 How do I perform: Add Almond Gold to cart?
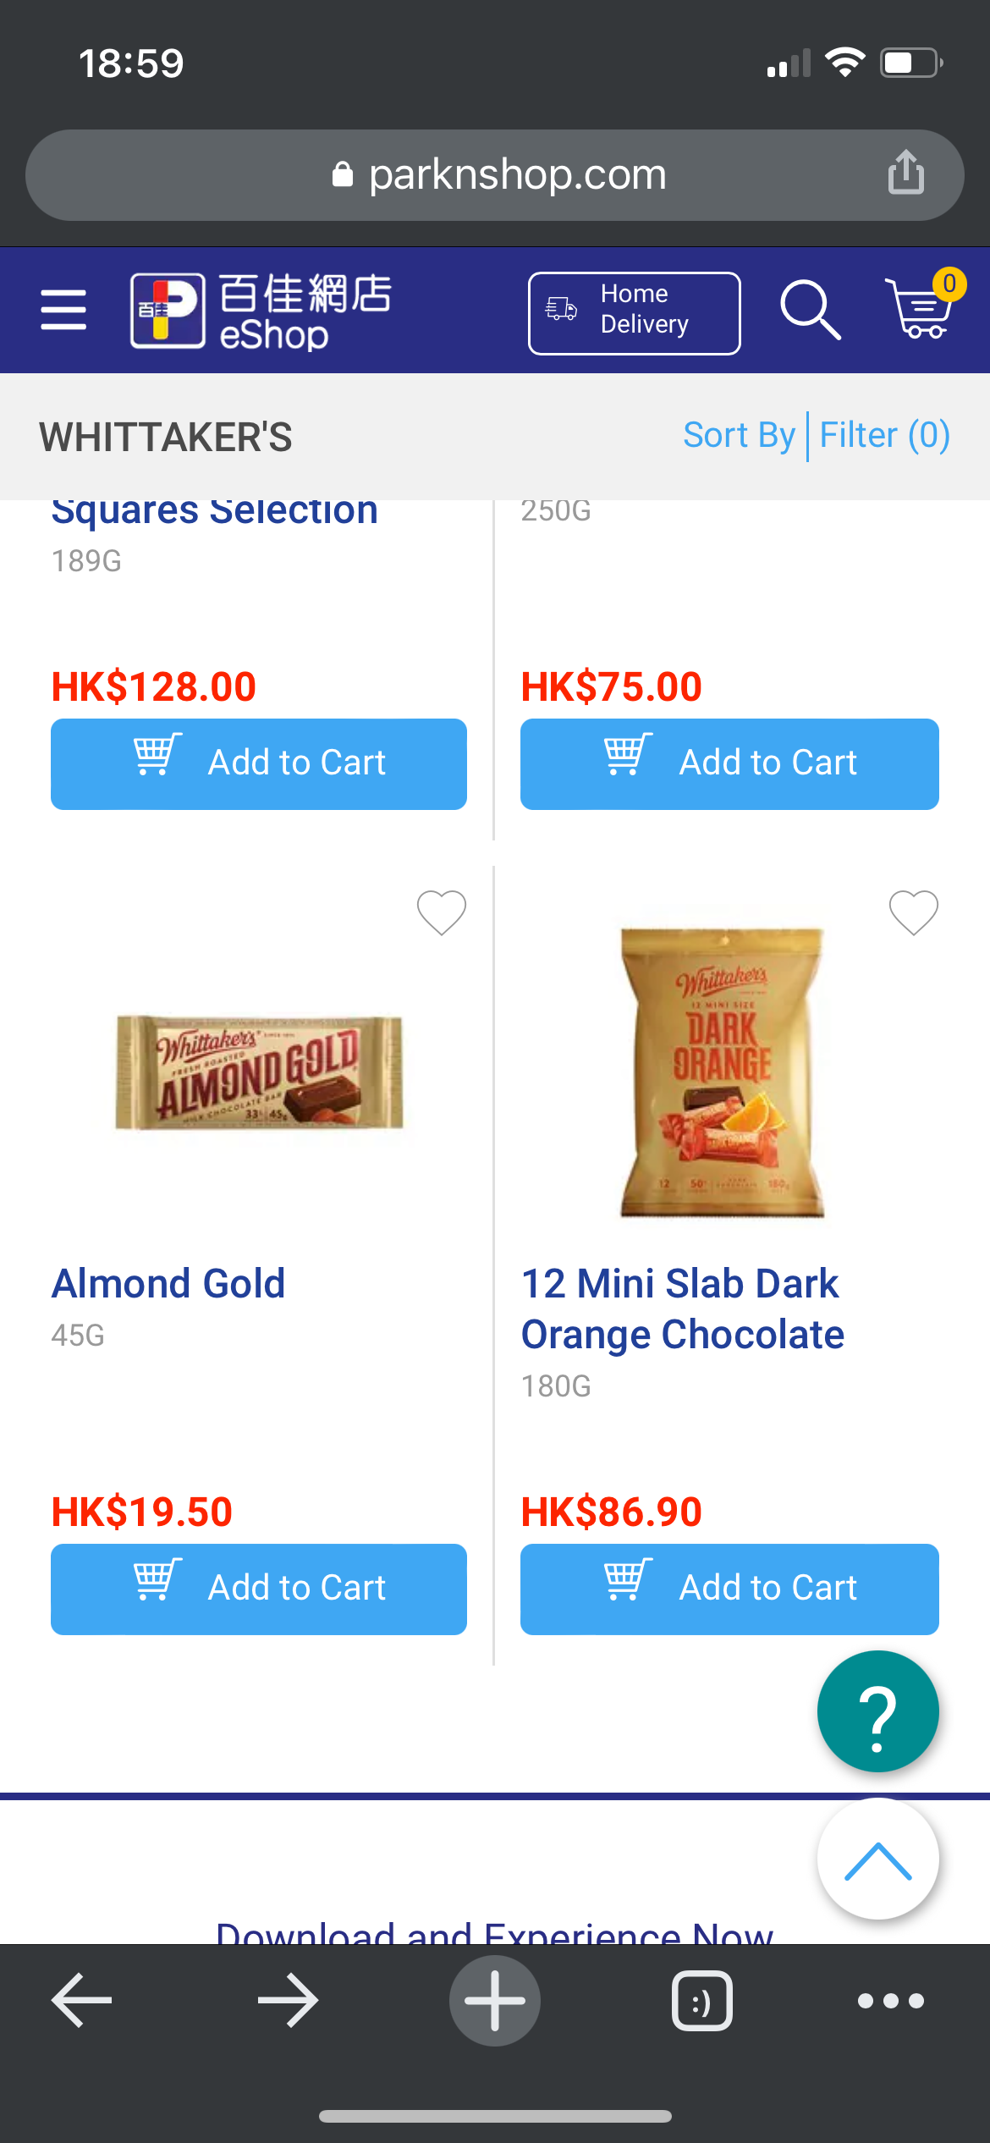tap(259, 1589)
